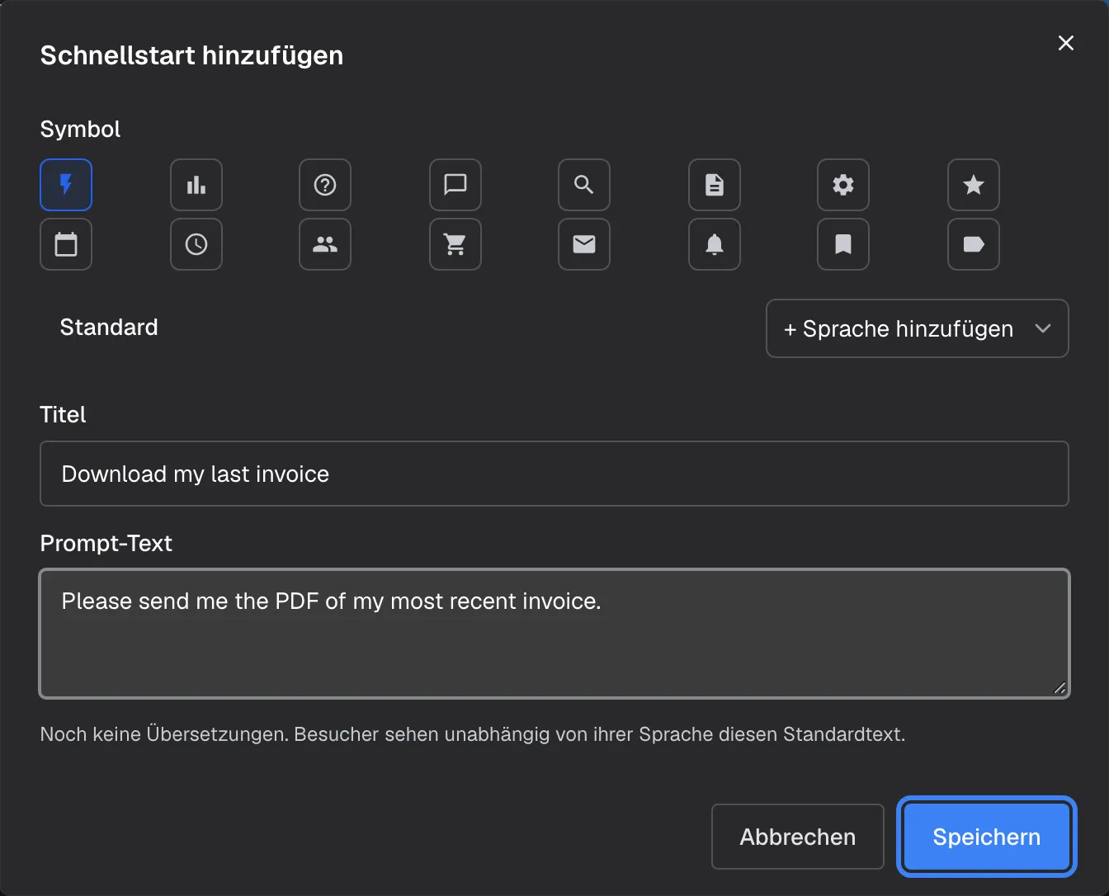Choose the bar chart symbol
Viewport: 1109px width, 896px height.
(196, 185)
